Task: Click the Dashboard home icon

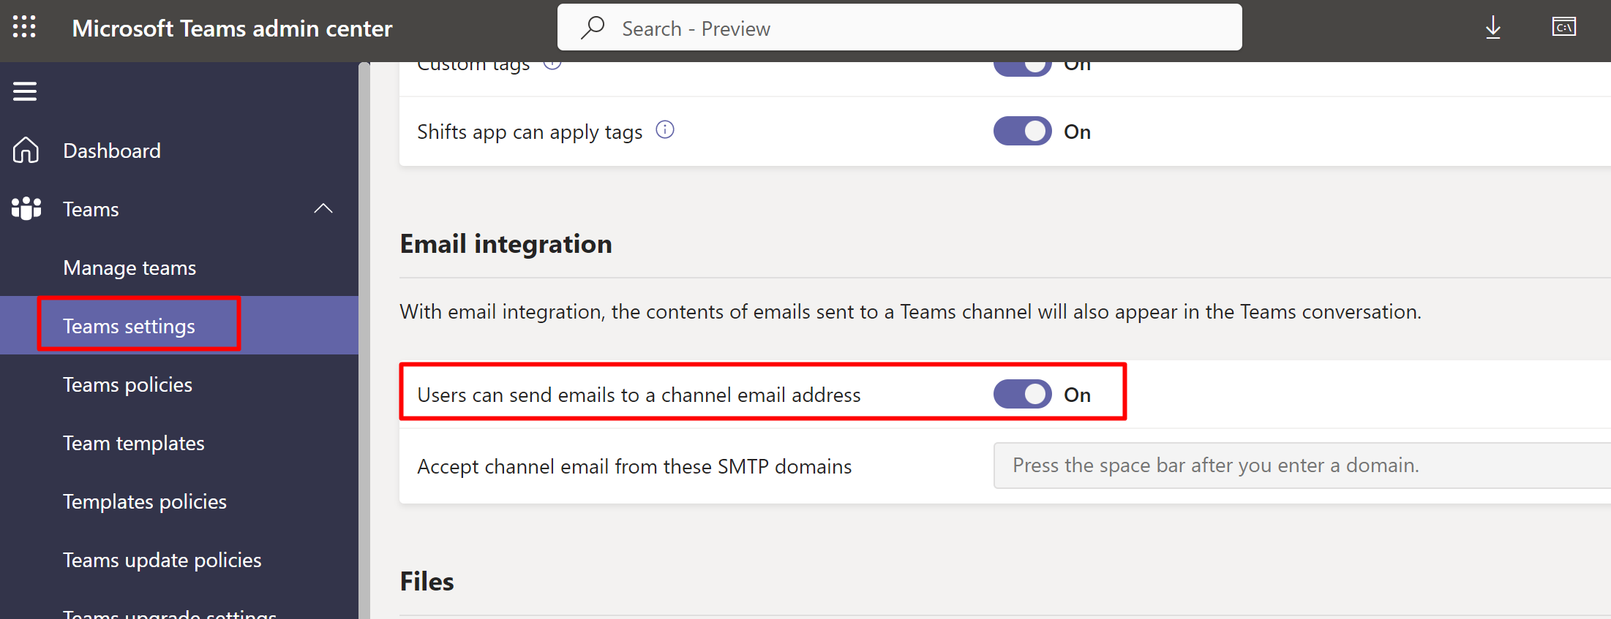Action: point(26,151)
